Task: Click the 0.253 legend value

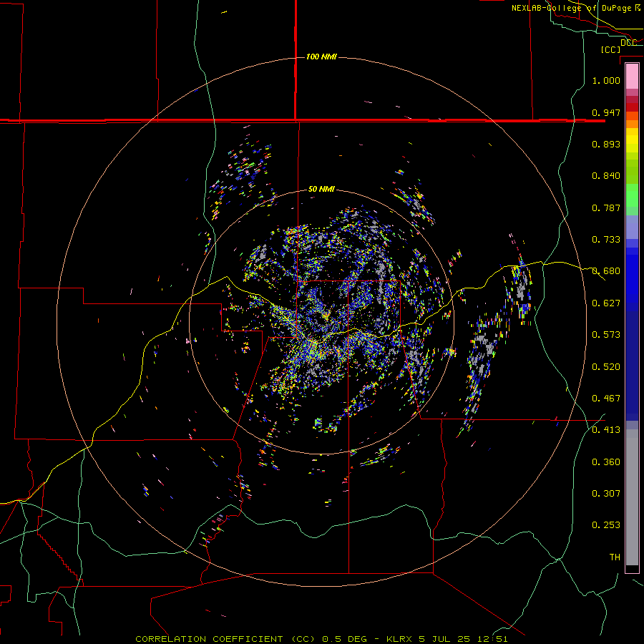Action: click(606, 525)
